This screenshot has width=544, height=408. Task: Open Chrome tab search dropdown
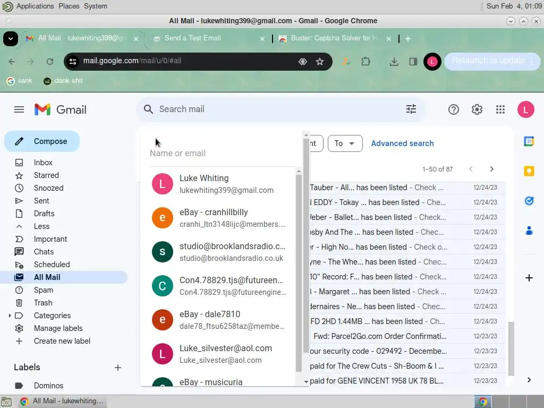click(11, 38)
